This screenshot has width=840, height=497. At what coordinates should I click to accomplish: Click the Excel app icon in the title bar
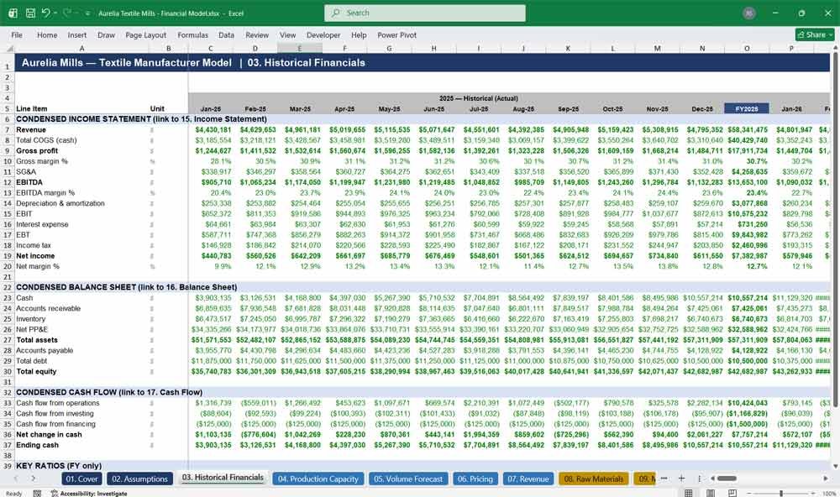click(x=13, y=13)
